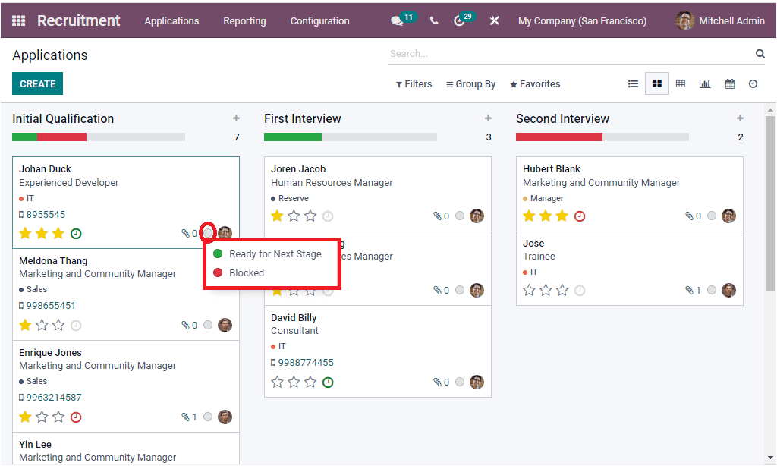This screenshot has width=777, height=466.
Task: Open the Calendar view icon
Action: point(729,83)
